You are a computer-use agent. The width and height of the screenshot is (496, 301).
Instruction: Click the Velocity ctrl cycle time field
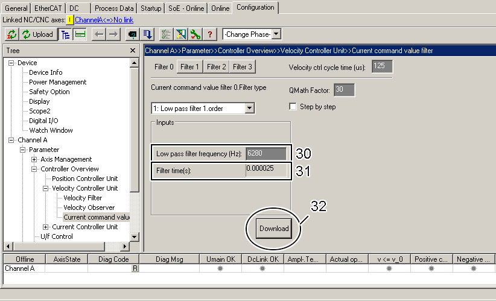point(382,66)
